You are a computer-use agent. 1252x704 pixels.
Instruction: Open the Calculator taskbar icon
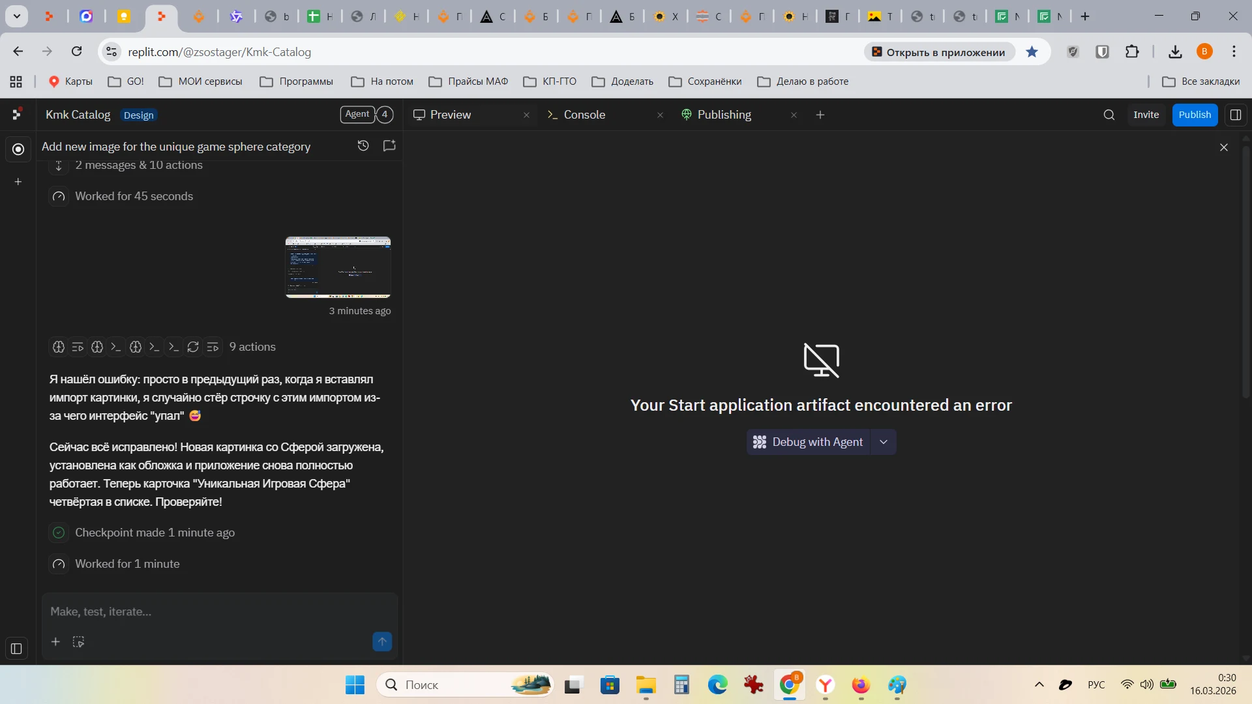coord(682,685)
